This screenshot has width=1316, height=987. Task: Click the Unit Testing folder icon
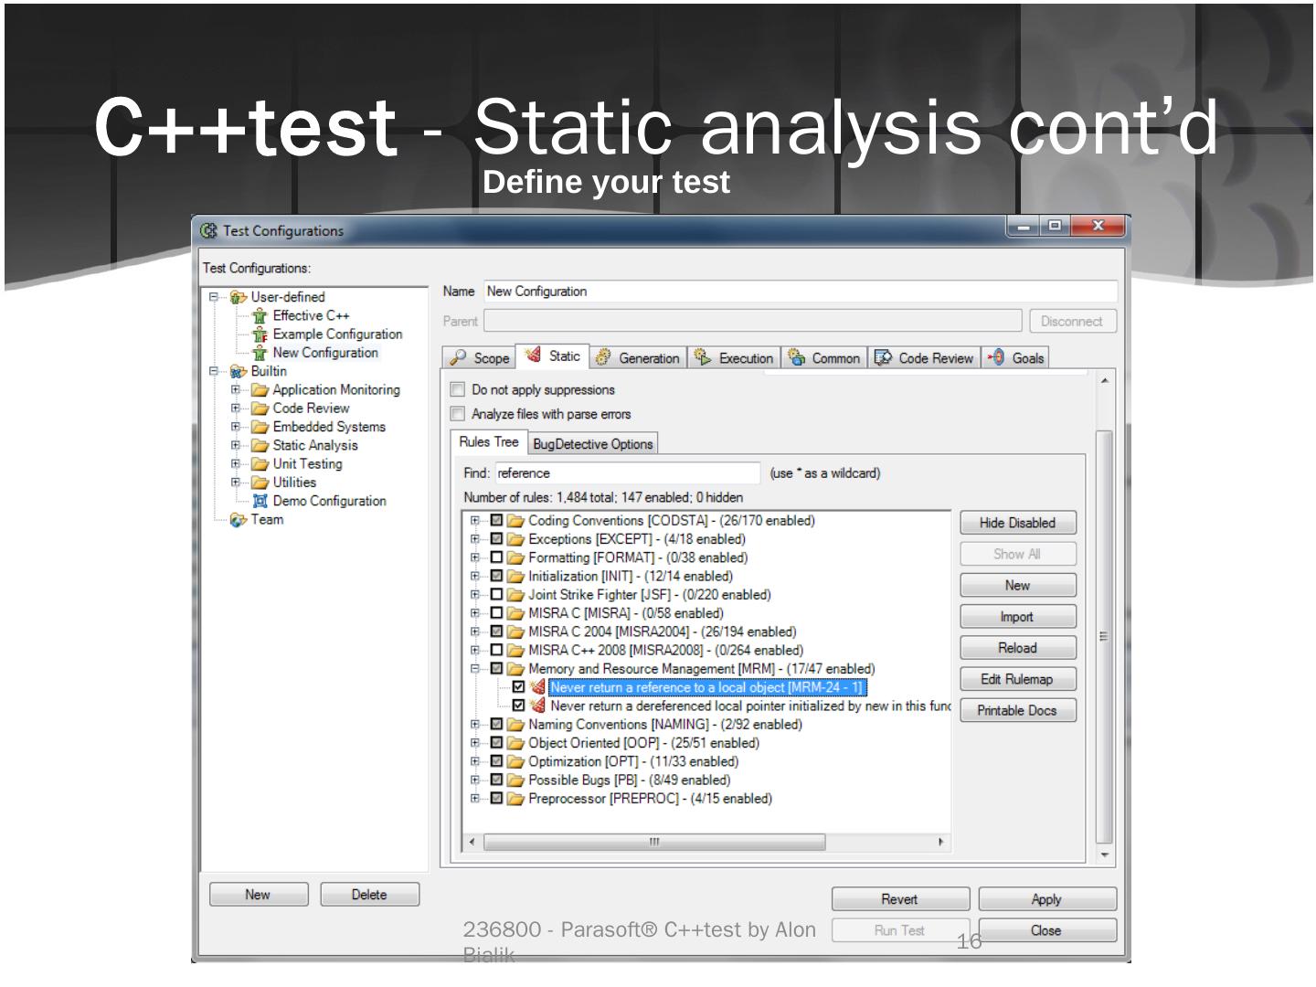coord(260,464)
